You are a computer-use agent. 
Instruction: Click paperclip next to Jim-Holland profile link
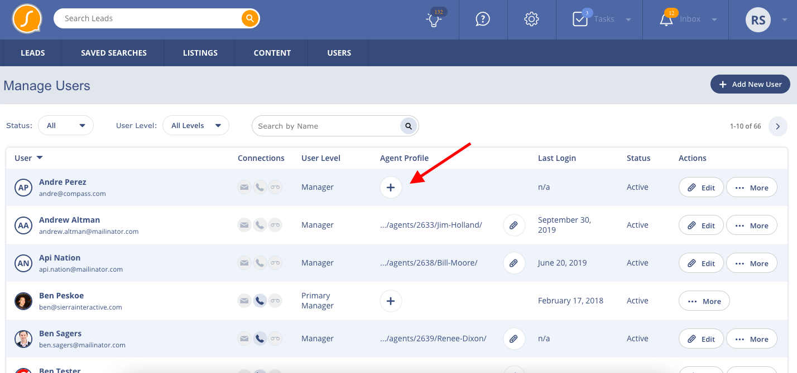coord(514,225)
